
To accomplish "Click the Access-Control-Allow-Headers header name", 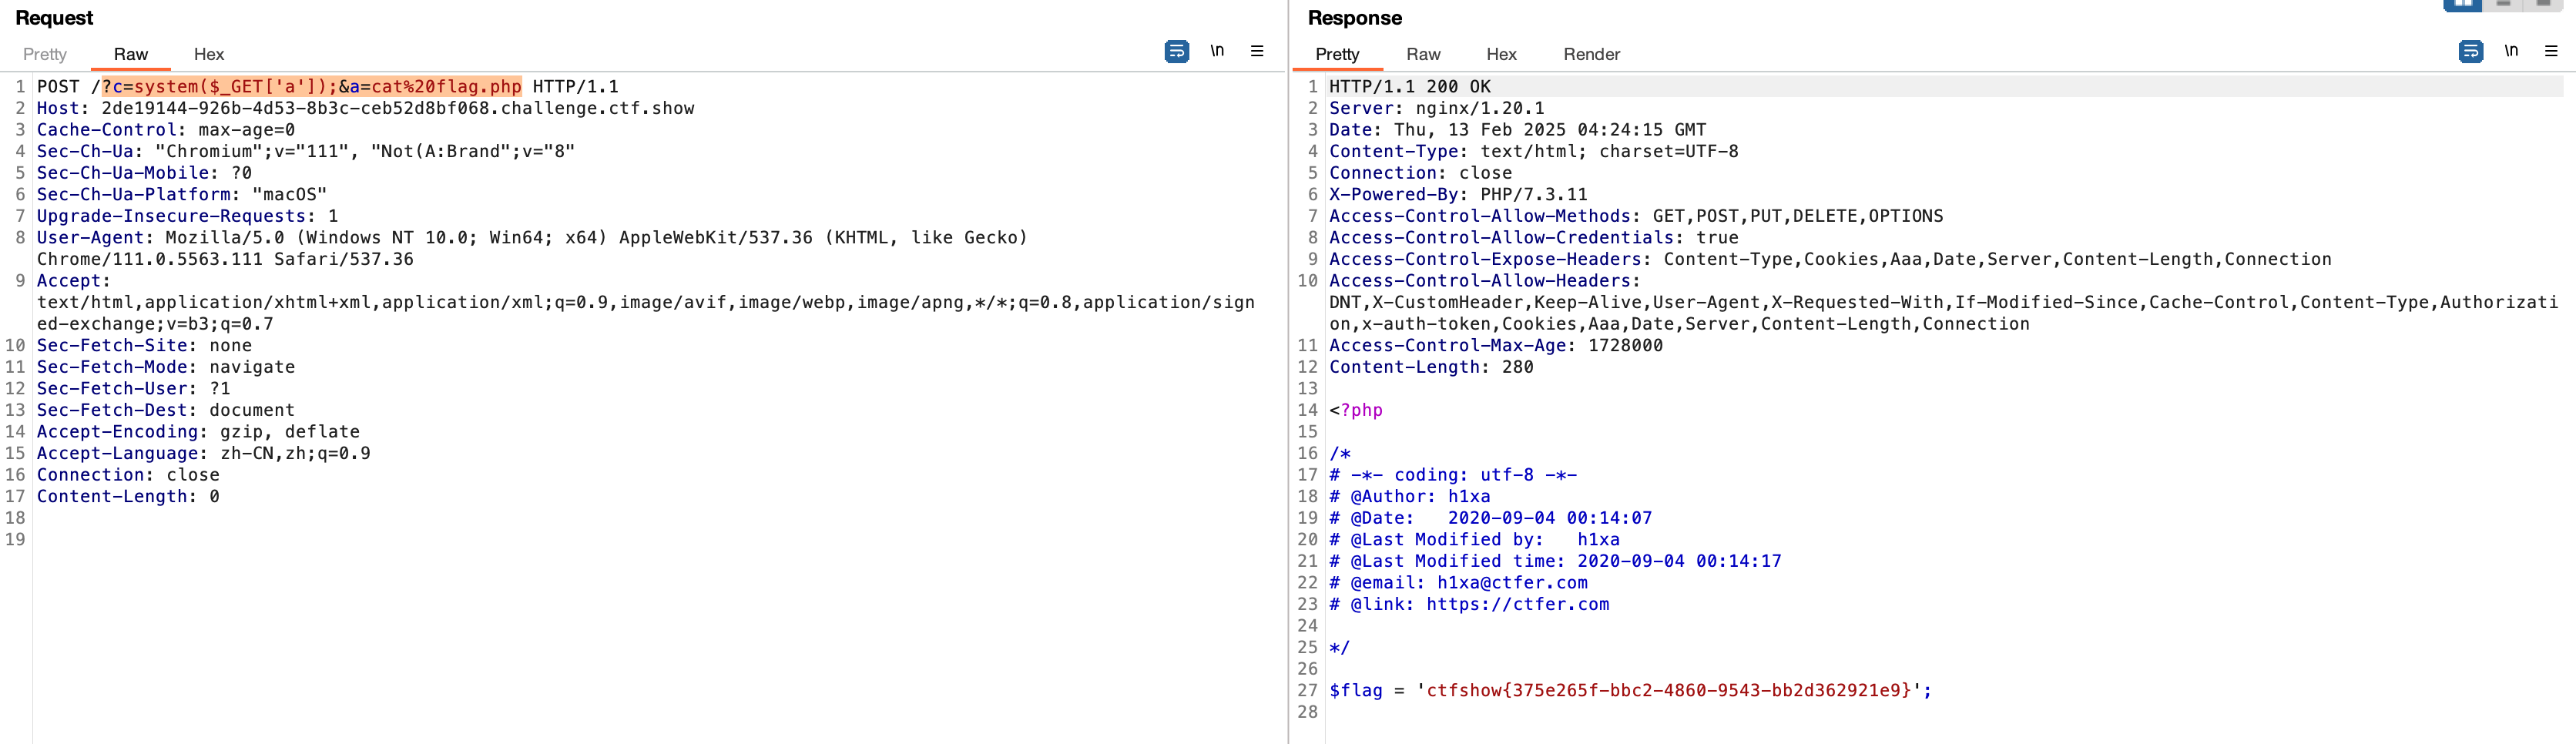I will [x=1485, y=281].
